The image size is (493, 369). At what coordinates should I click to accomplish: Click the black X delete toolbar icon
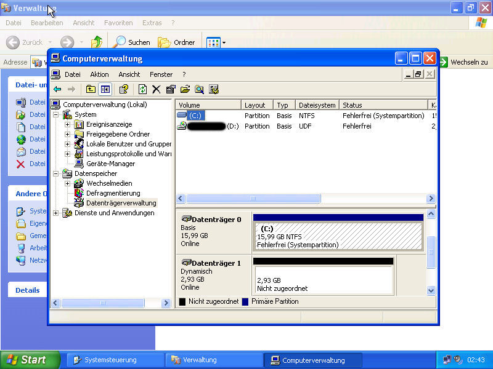pos(157,89)
